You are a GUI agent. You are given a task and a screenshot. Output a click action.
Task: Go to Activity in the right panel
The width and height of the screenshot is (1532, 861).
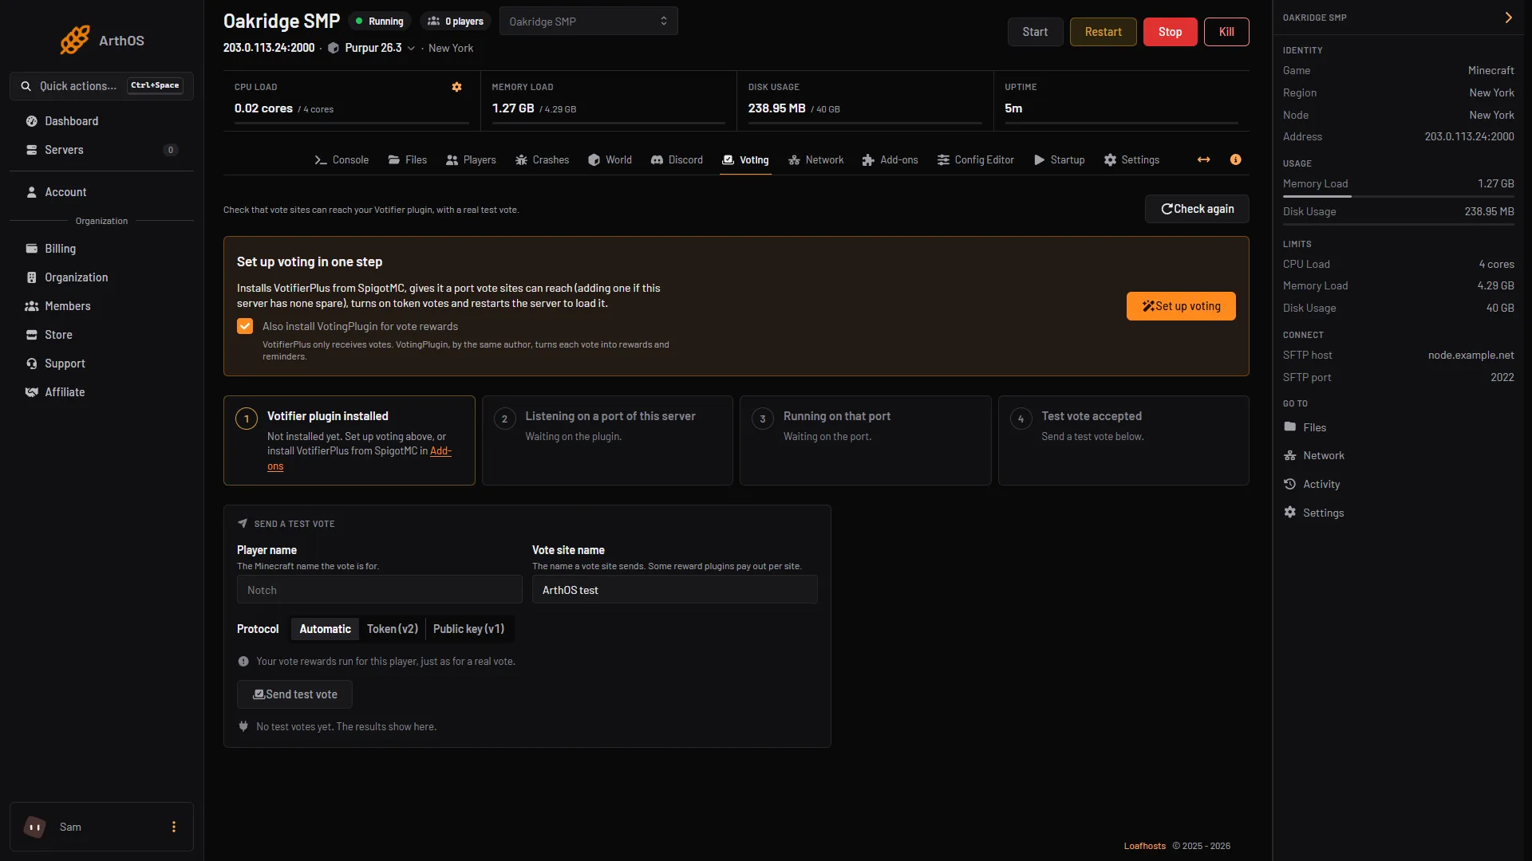click(x=1312, y=484)
